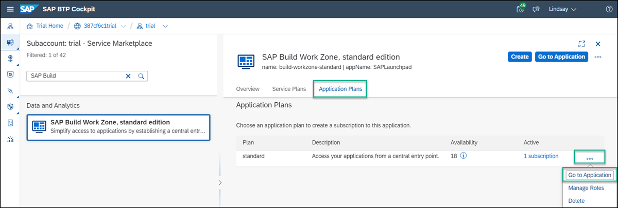618x208 pixels.
Task: Click the availability info icon next to 18
Action: 463,156
